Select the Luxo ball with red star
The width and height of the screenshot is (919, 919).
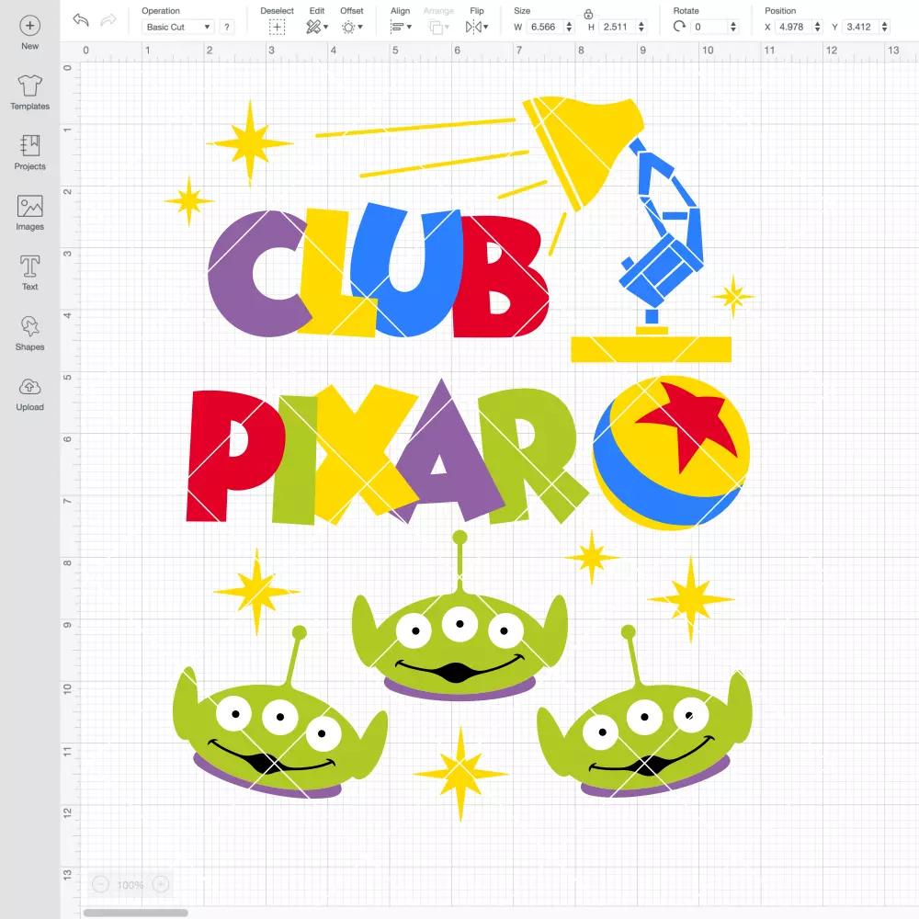click(x=671, y=452)
